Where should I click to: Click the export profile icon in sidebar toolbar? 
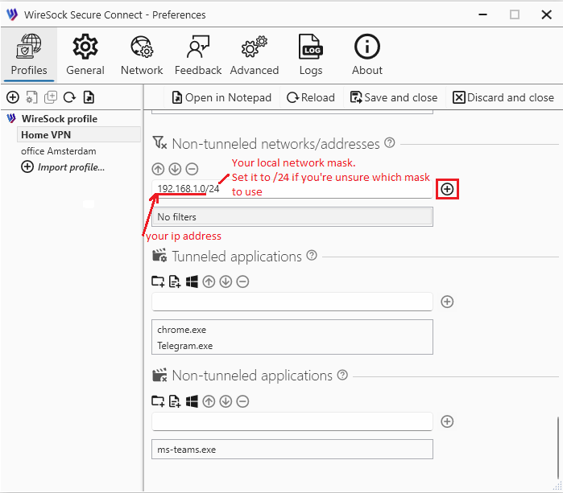point(89,97)
